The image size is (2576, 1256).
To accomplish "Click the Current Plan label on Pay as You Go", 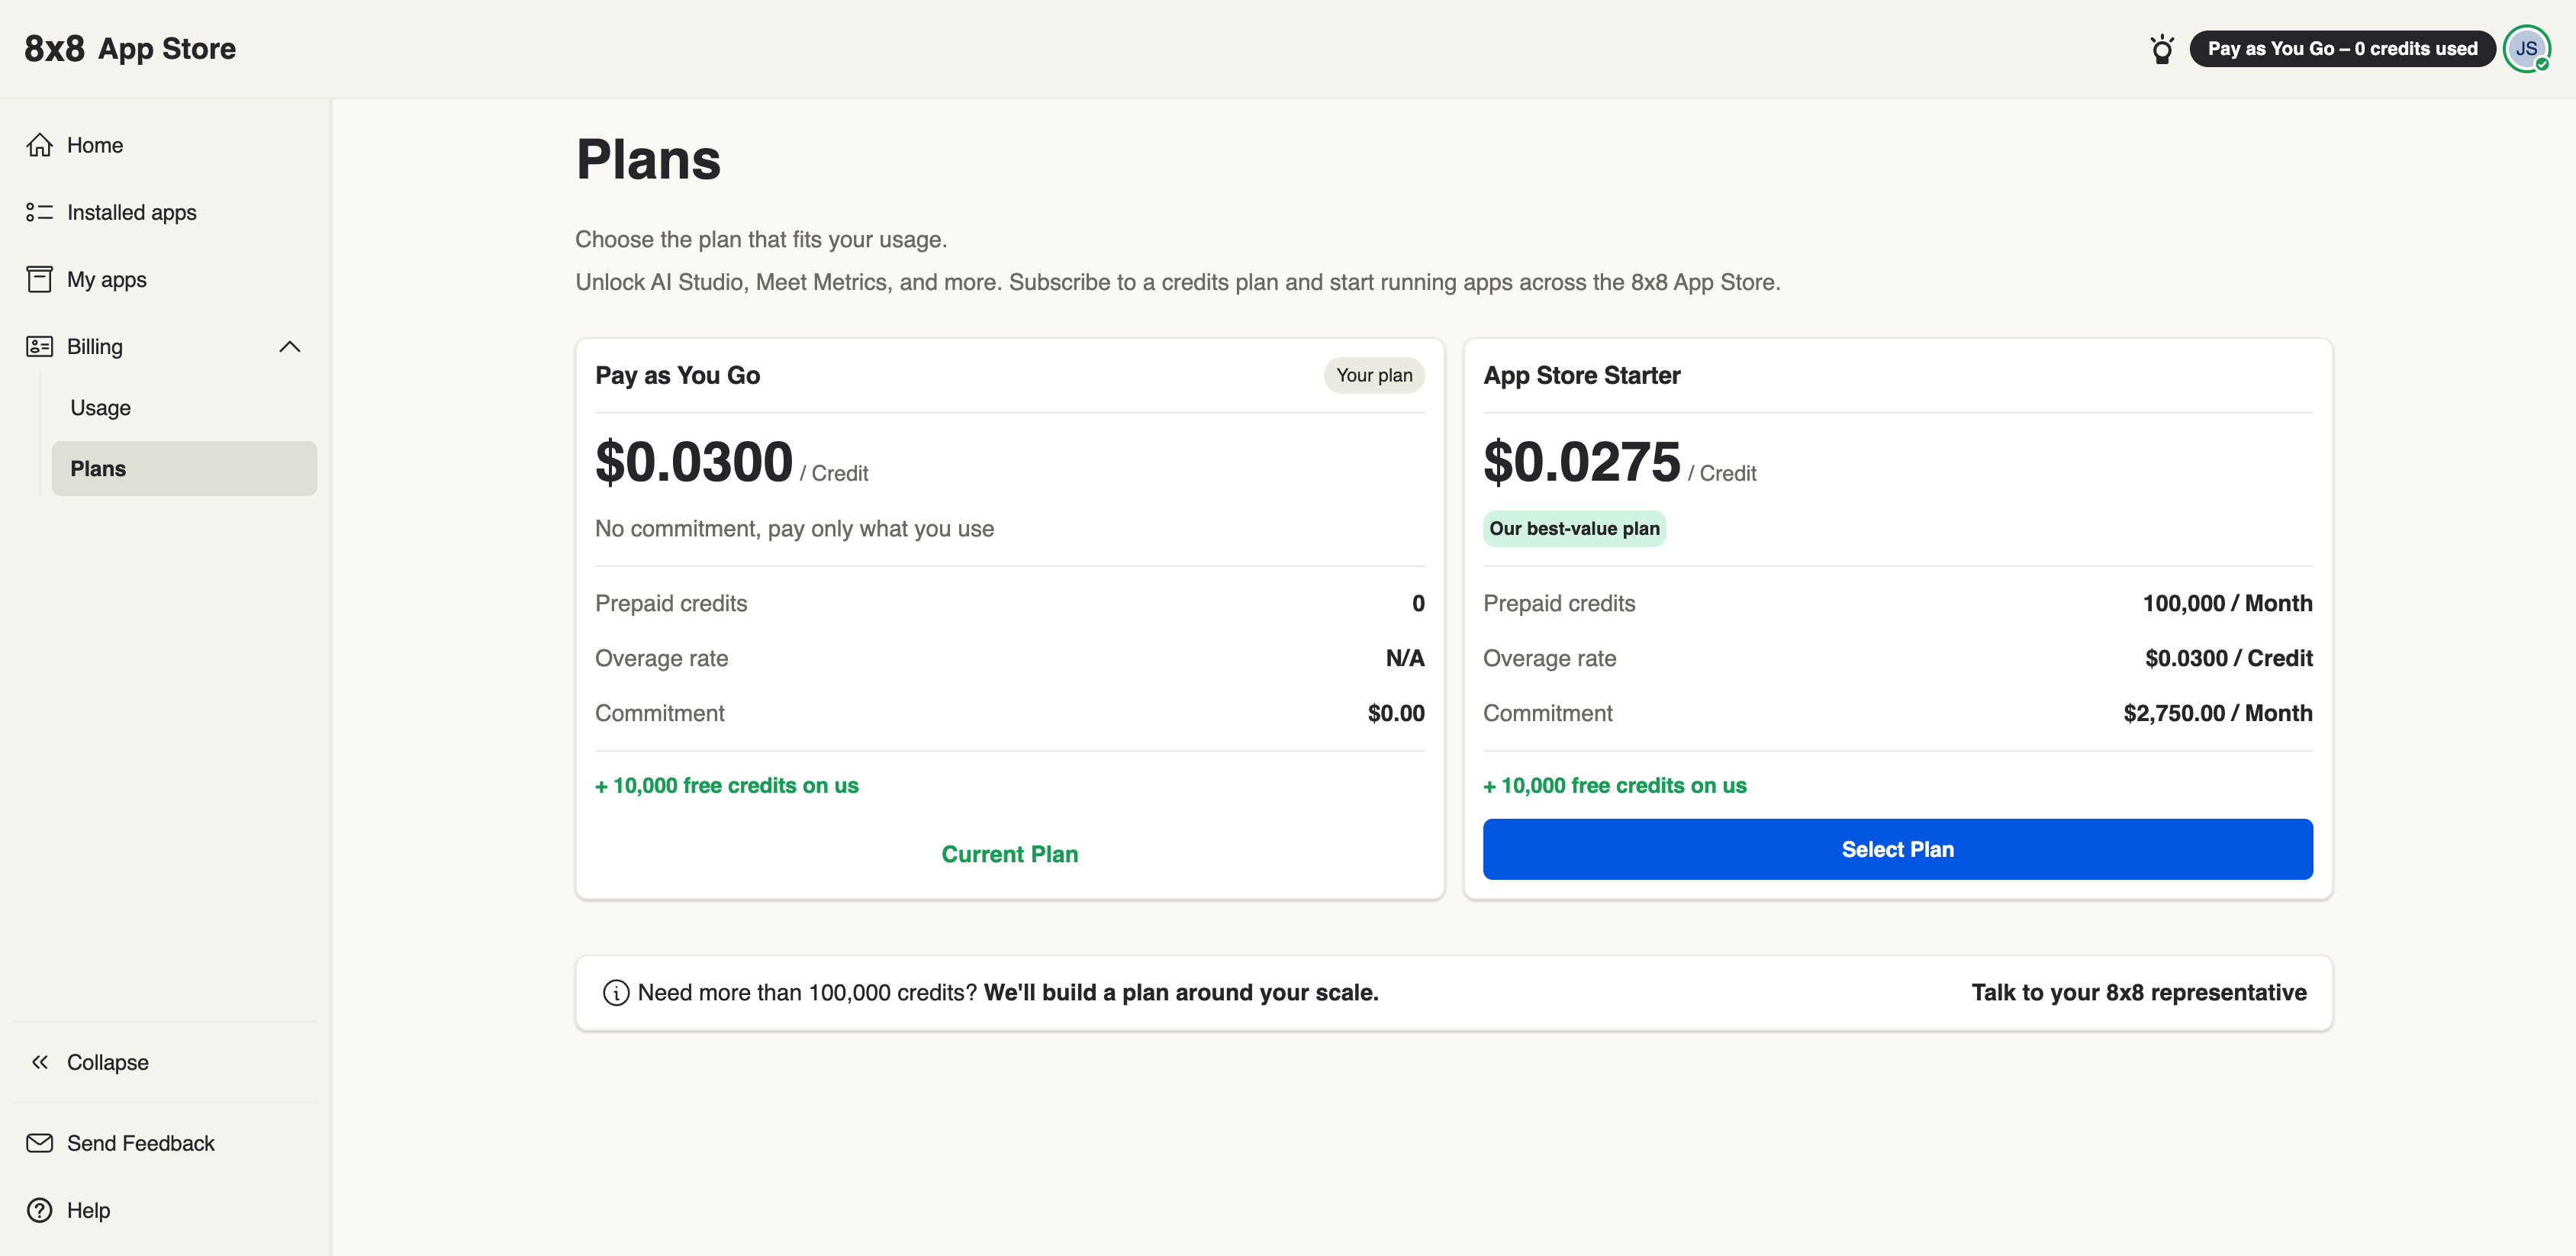I will point(1010,854).
